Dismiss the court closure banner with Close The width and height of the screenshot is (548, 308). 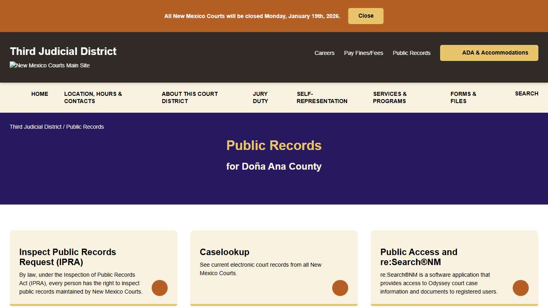click(x=365, y=16)
